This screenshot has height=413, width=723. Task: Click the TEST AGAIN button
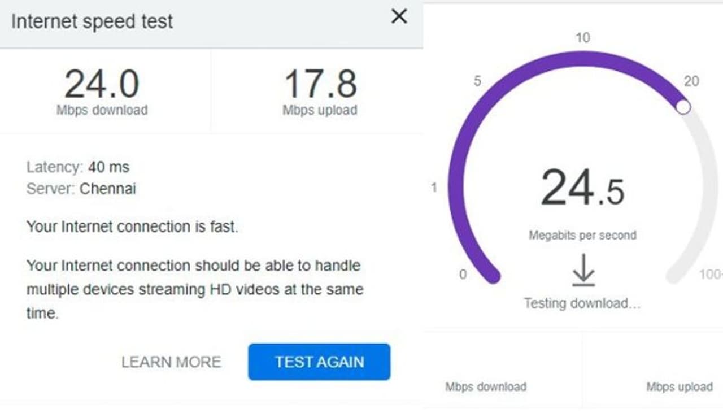[319, 362]
